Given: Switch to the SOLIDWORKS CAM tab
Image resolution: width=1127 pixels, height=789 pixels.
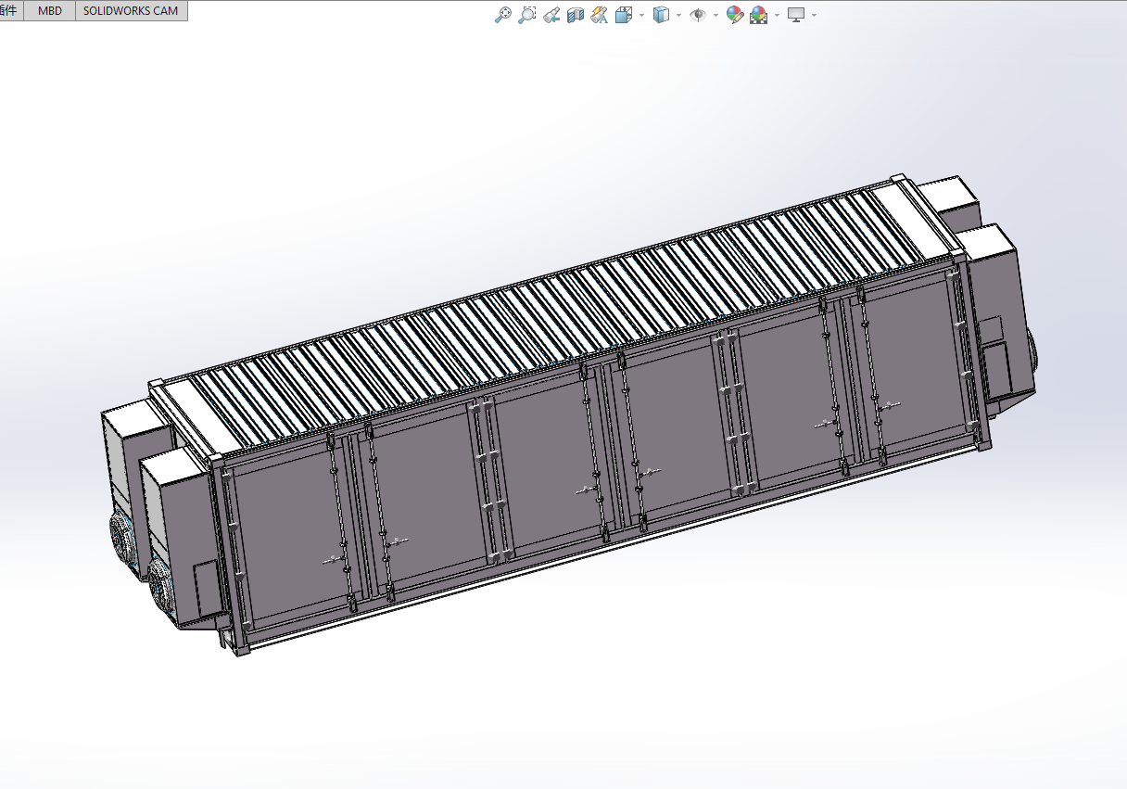Looking at the screenshot, I should click(131, 11).
